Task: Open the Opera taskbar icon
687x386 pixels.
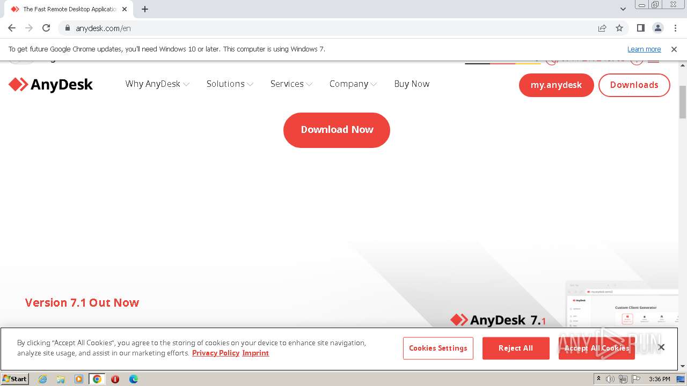Action: pyautogui.click(x=115, y=379)
